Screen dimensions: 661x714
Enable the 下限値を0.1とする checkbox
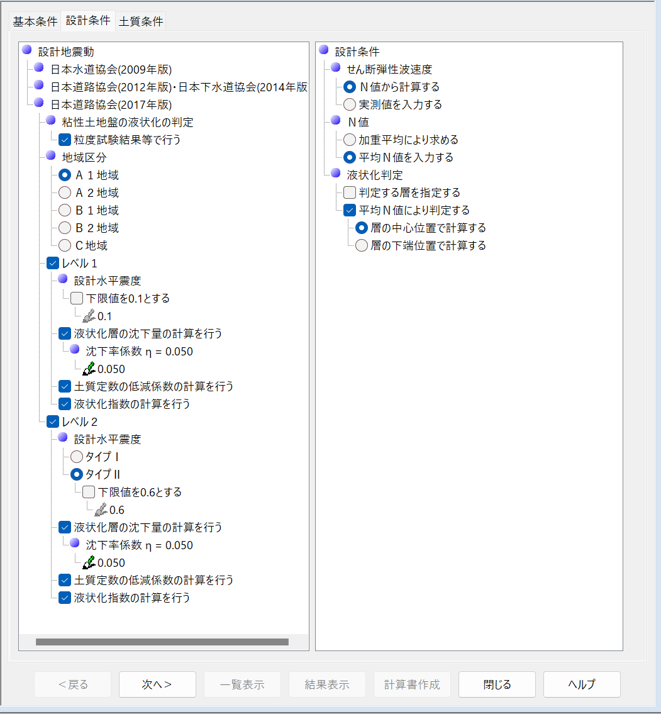click(77, 298)
